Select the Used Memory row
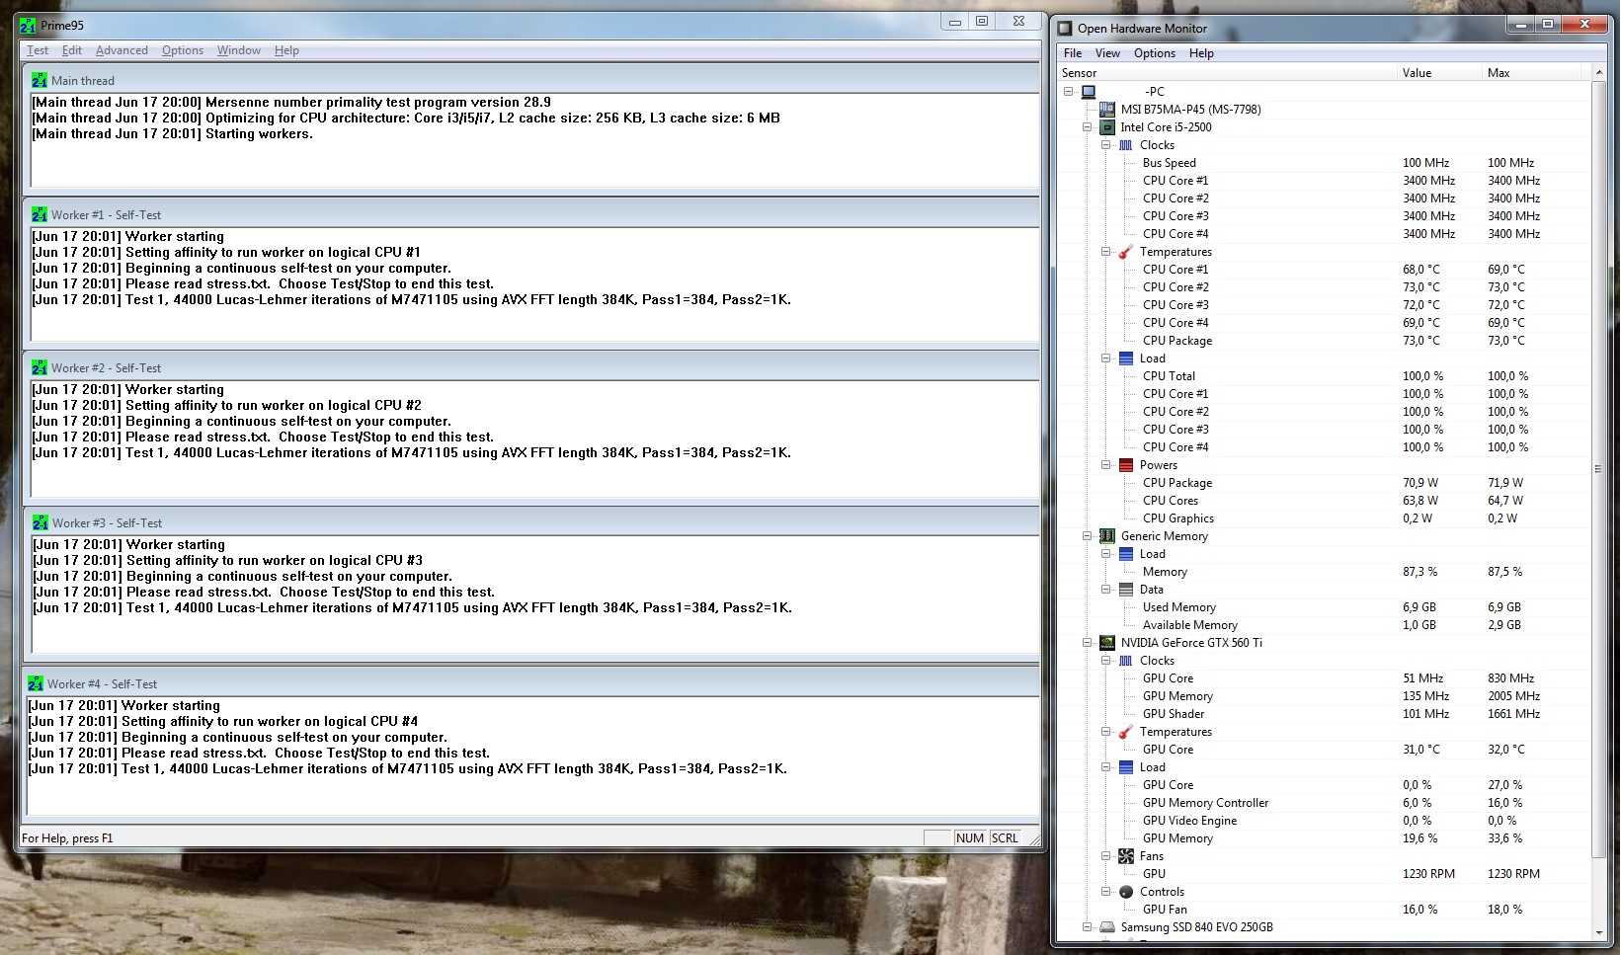This screenshot has height=955, width=1621. pos(1324,607)
